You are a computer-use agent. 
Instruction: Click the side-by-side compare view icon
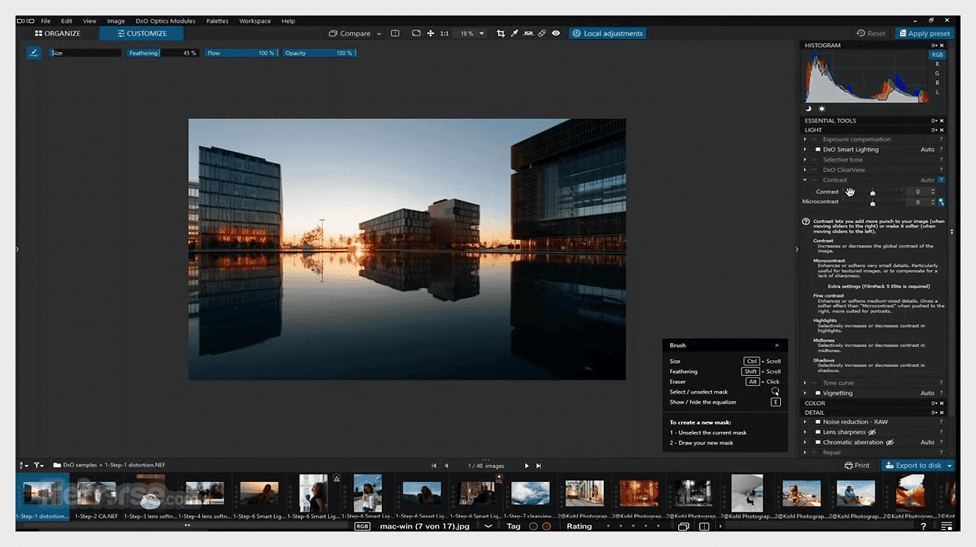pos(395,33)
